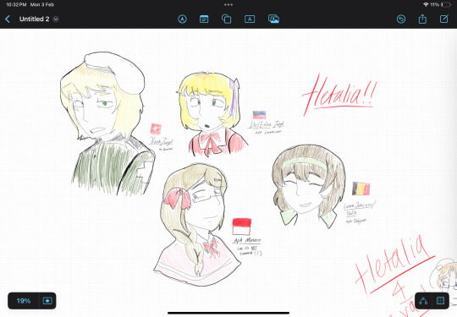This screenshot has width=457, height=317.
Task: Go back using the blue chevron
Action: pos(8,19)
